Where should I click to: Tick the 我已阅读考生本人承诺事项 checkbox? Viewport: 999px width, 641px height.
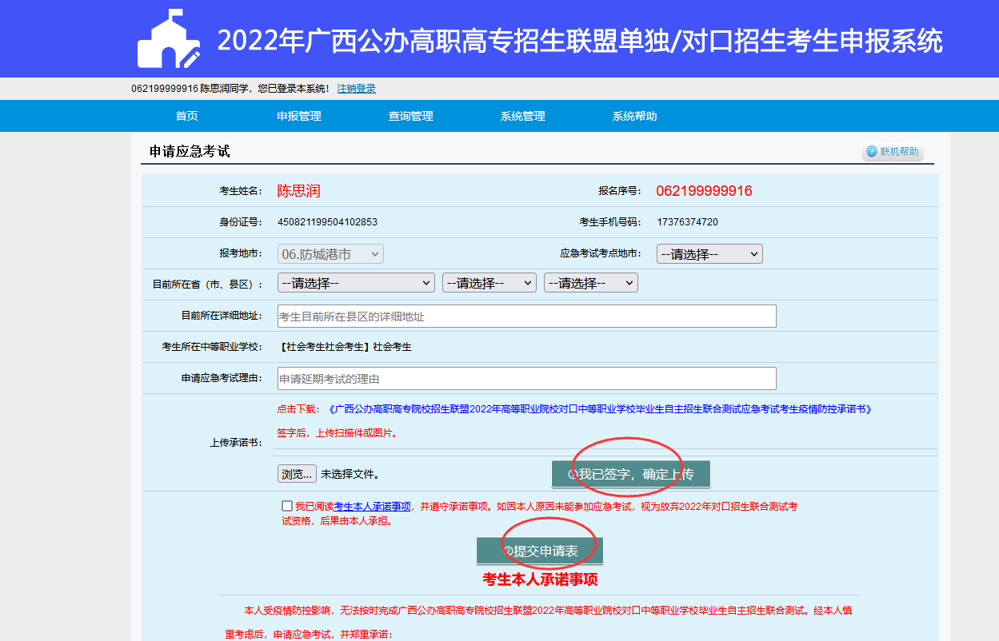tap(287, 506)
